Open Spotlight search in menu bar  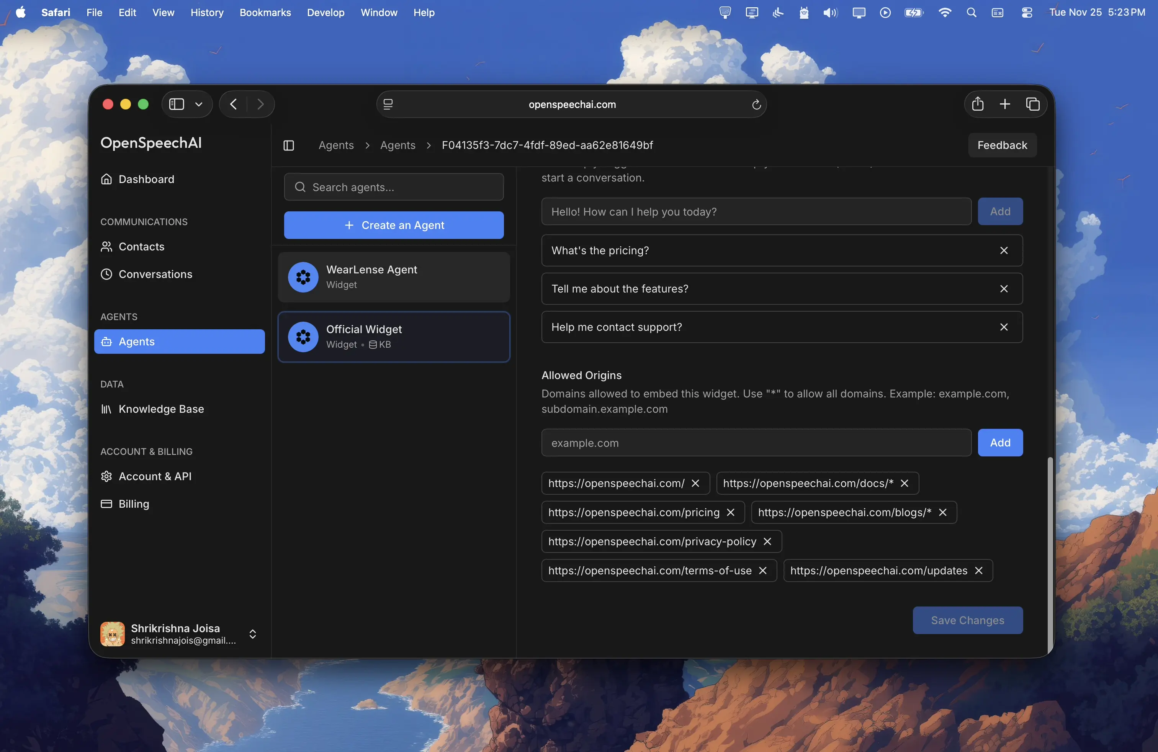(x=971, y=13)
